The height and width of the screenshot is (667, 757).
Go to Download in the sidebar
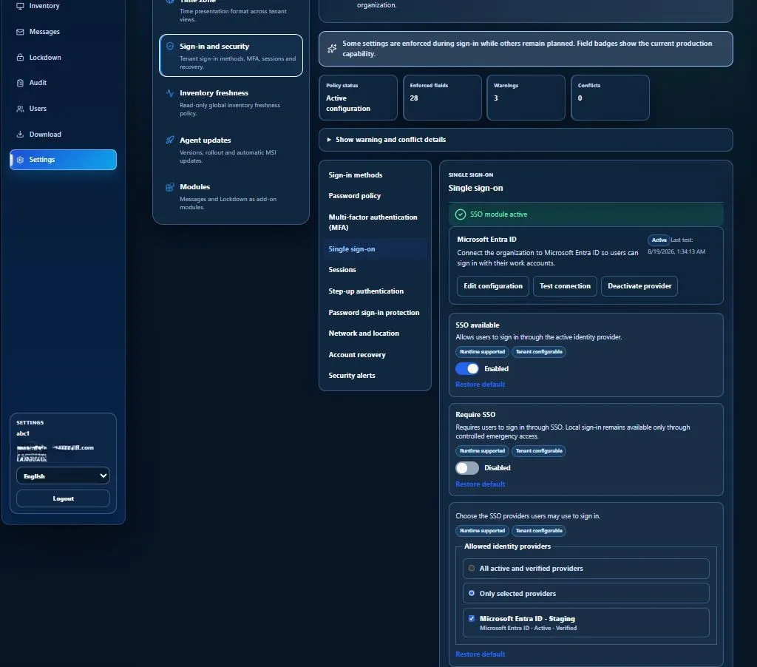(x=63, y=135)
